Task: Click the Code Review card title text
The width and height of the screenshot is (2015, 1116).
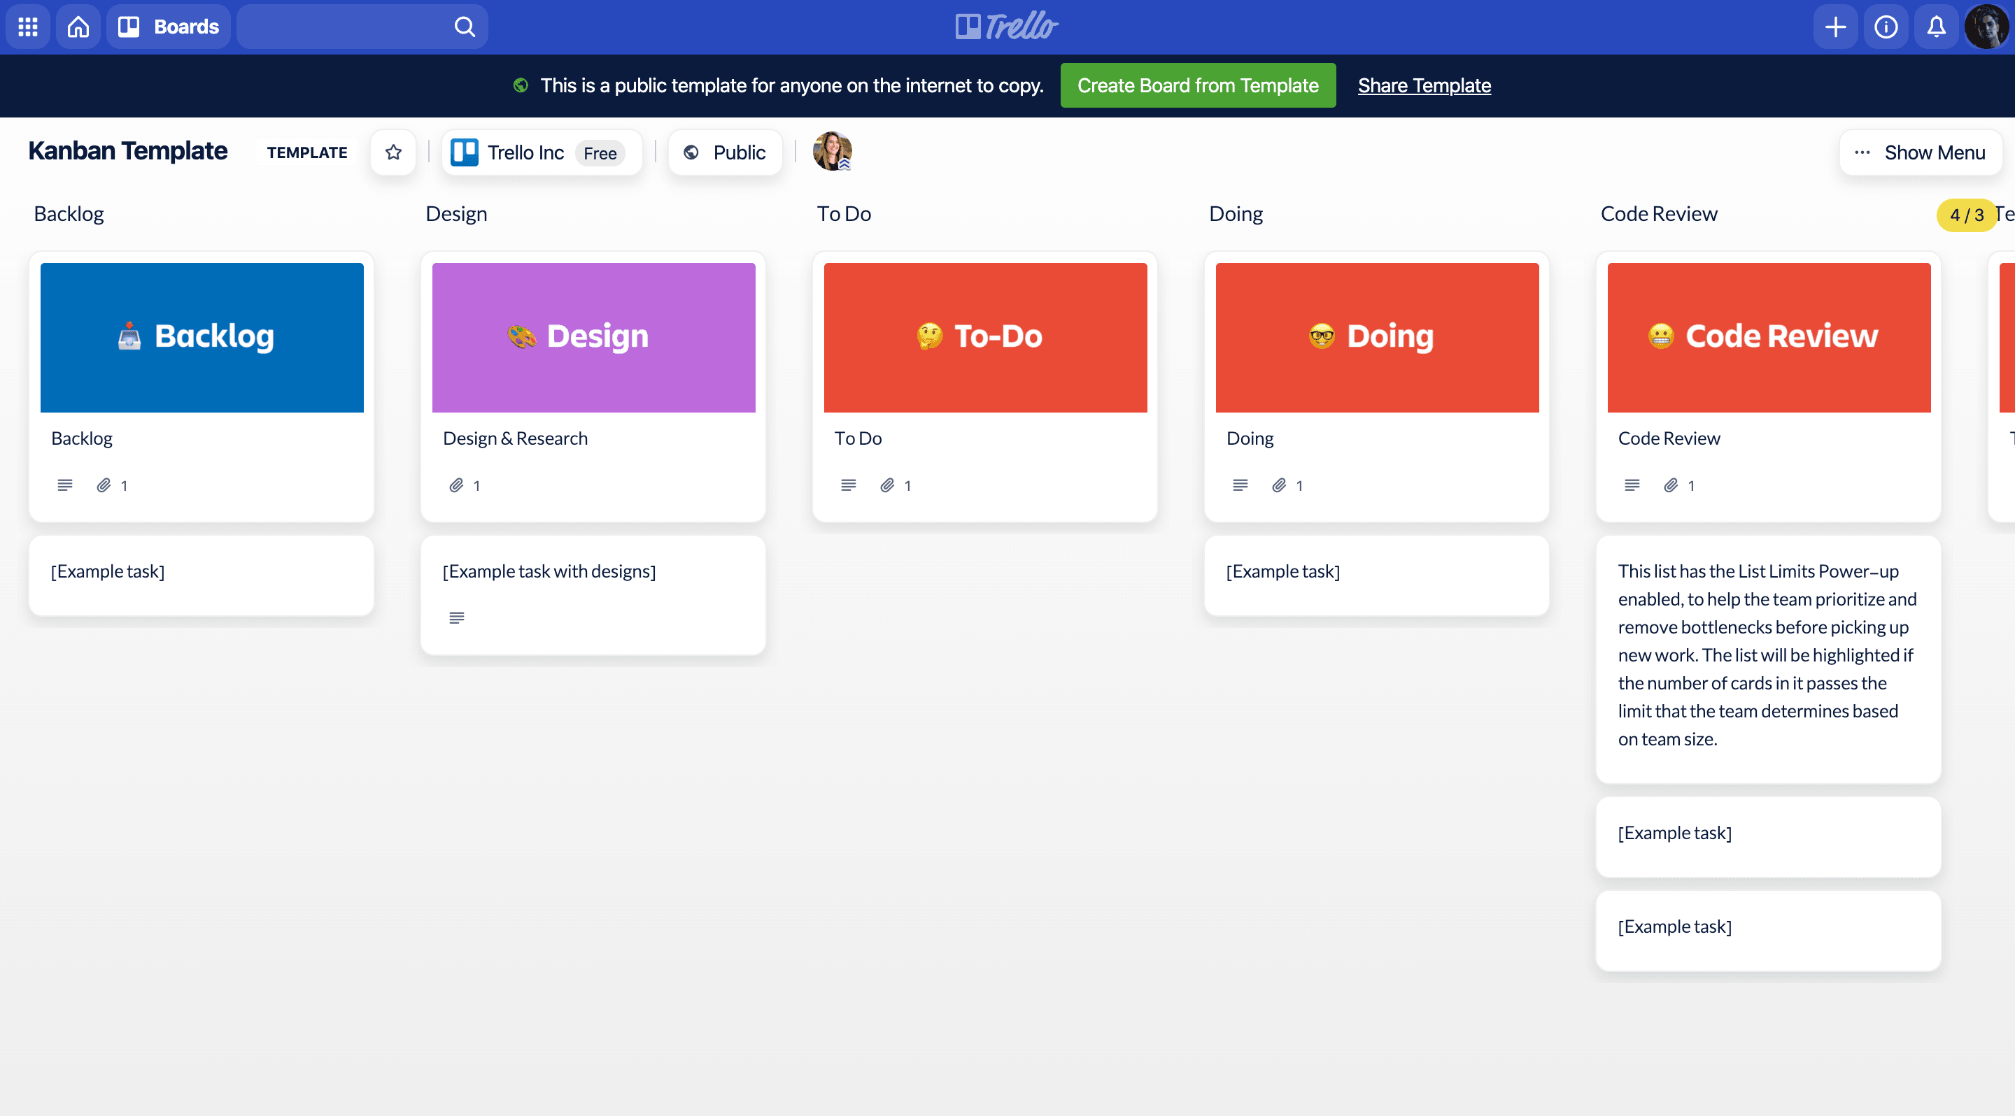Action: pyautogui.click(x=1669, y=438)
